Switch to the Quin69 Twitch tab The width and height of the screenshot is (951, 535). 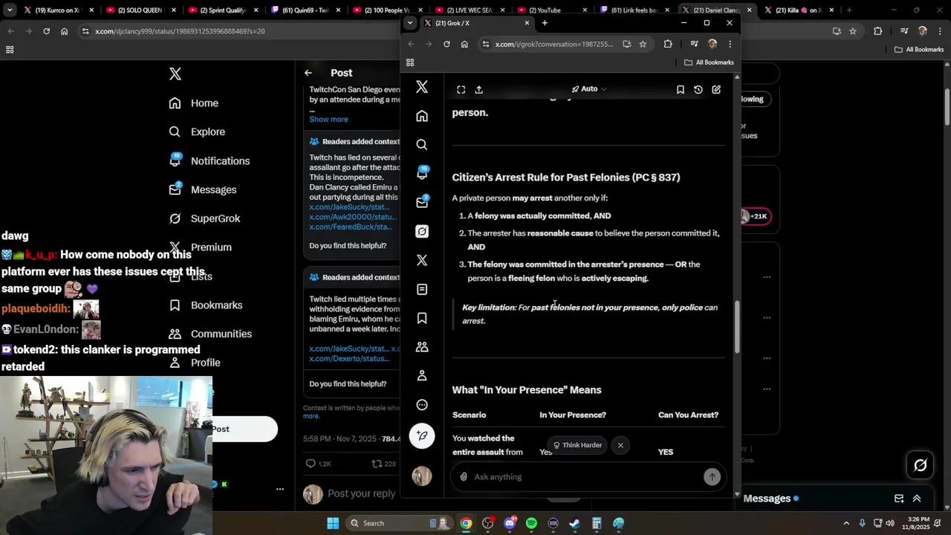coord(305,10)
